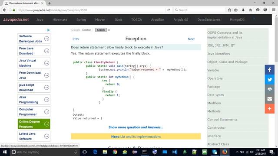Open a new browser tab with plus

49,3
